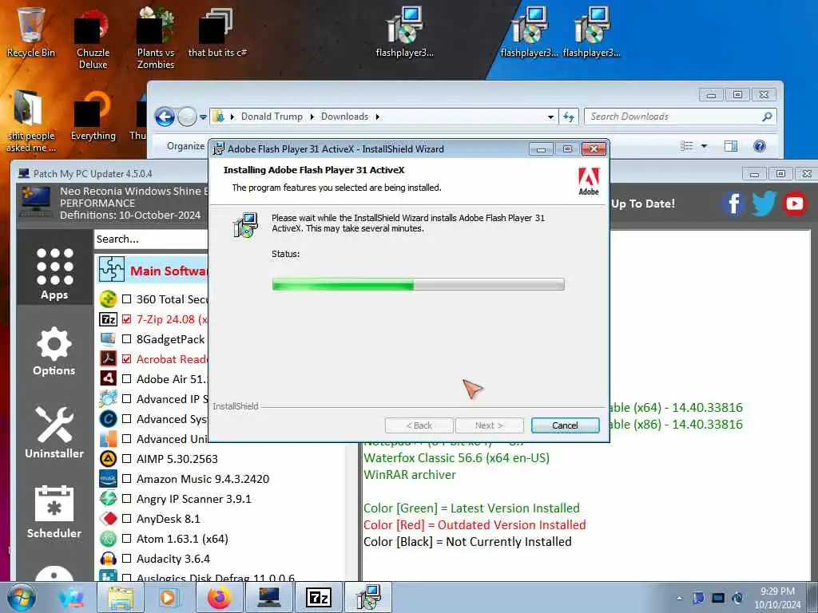The height and width of the screenshot is (613, 818).
Task: Click the taskbar clock showing 9:29 PM
Action: 777,598
